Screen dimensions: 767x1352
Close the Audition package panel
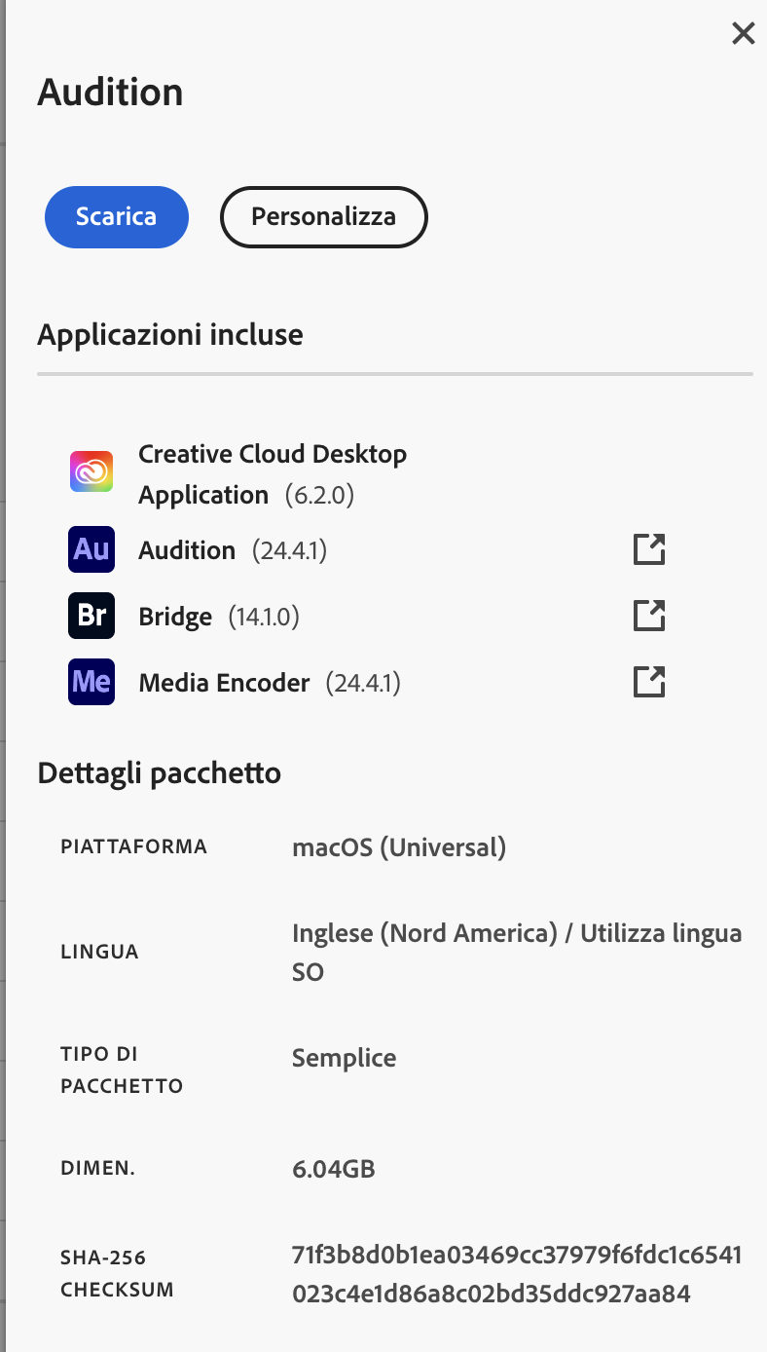click(x=743, y=34)
